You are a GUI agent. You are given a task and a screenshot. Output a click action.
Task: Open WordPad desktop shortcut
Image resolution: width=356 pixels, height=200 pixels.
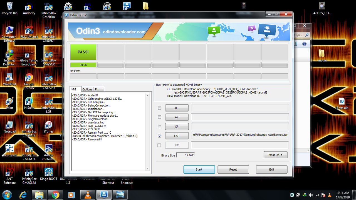click(9, 79)
